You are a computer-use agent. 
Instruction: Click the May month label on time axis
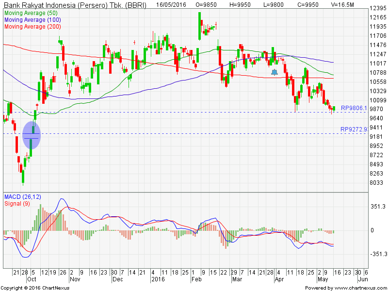(323, 279)
